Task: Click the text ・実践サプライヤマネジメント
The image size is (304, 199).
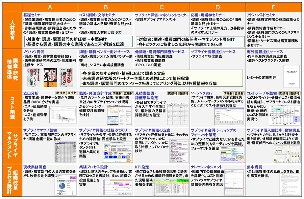Action: [x=156, y=19]
